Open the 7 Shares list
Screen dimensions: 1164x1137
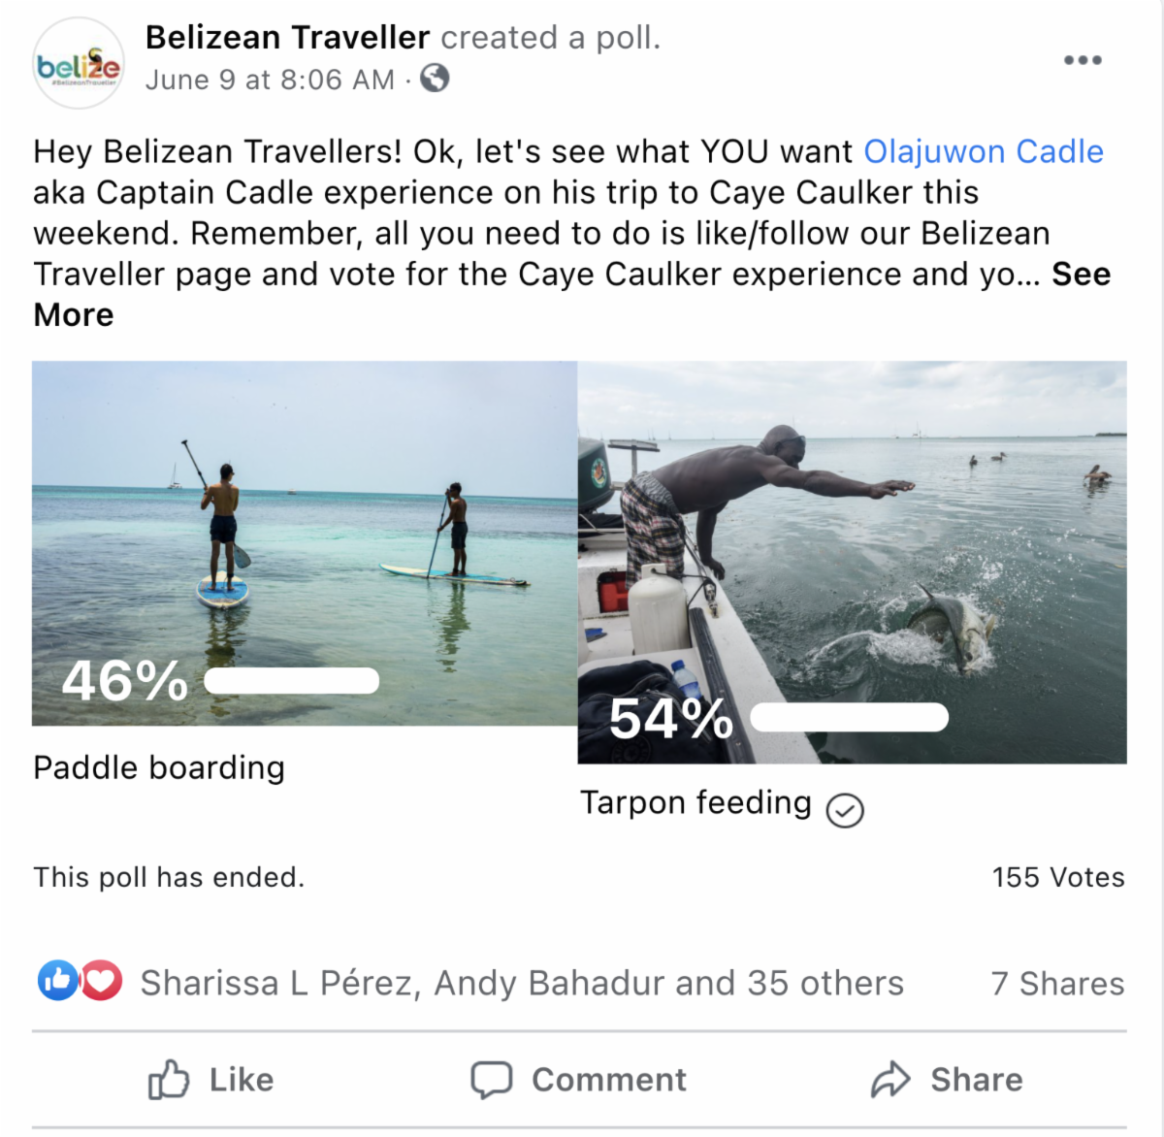(x=1057, y=983)
